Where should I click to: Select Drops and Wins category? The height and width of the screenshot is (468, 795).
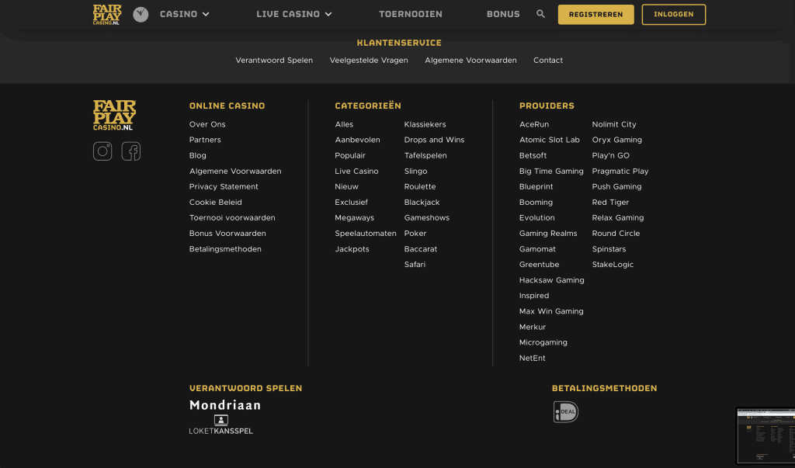pyautogui.click(x=434, y=140)
